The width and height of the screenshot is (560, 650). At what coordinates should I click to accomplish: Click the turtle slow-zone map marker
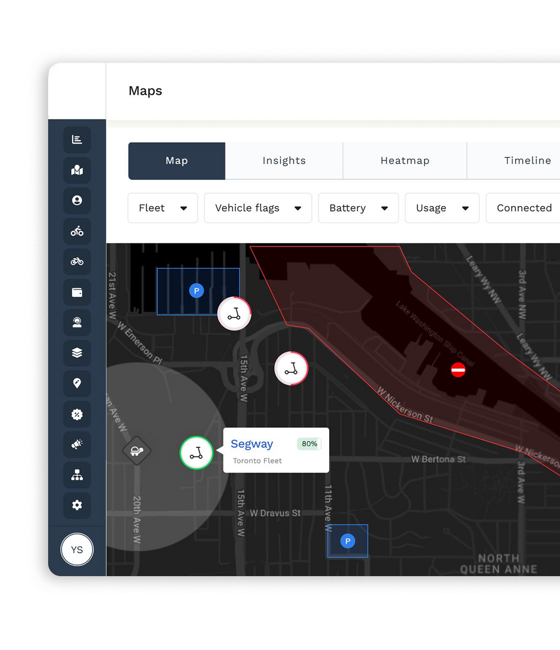point(137,451)
